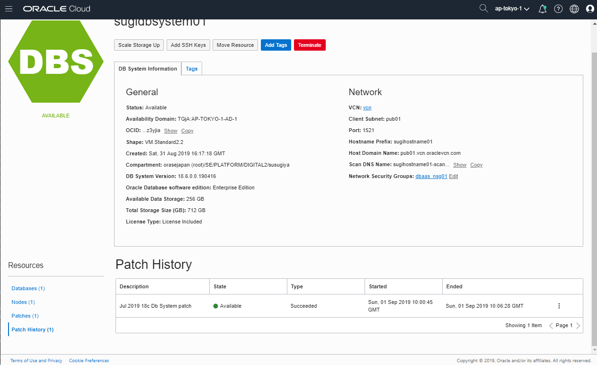This screenshot has height=365, width=597.
Task: Click the Enterprise Edition value
Action: pos(234,187)
